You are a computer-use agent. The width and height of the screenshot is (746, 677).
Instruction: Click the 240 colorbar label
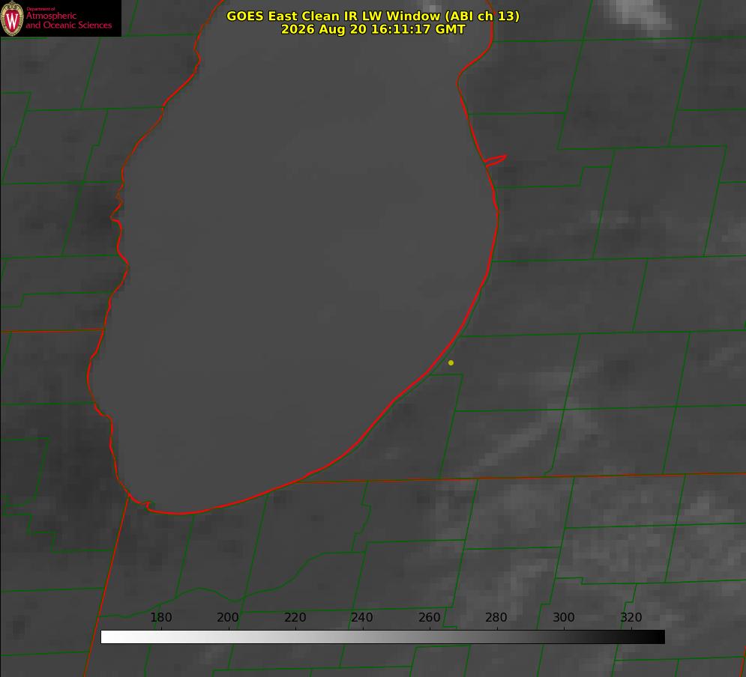(x=362, y=617)
